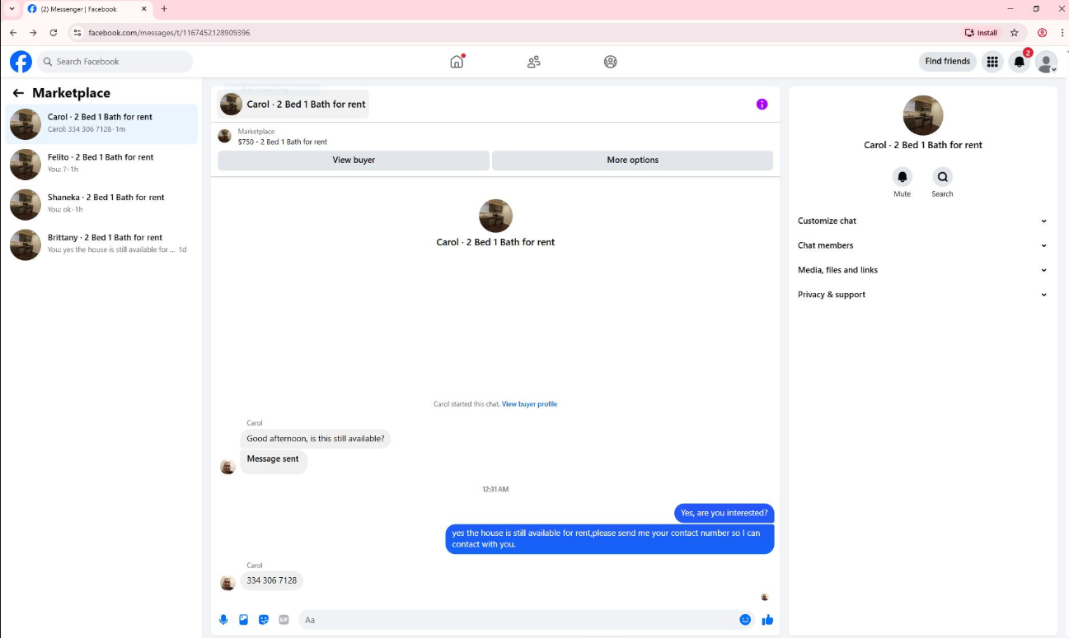Go to the Home feed icon
Screen dimensions: 1069x638
tap(457, 62)
